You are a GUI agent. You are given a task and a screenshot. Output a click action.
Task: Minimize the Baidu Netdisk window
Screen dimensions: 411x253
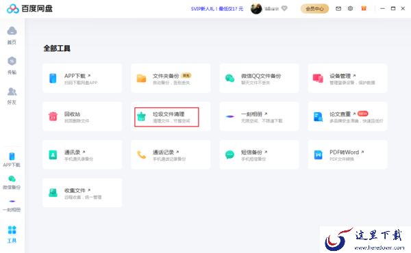click(382, 9)
